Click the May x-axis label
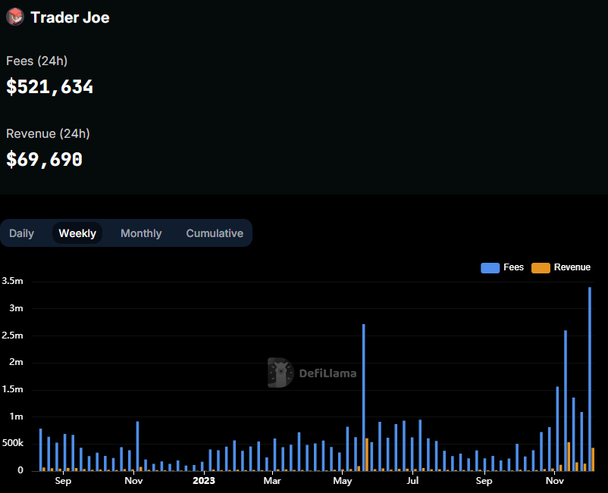Image resolution: width=608 pixels, height=493 pixels. pos(343,481)
